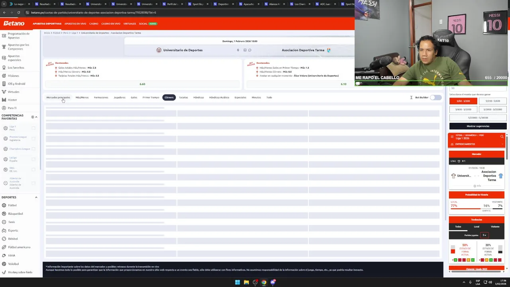Click the Visitante tendencies filter
The width and height of the screenshot is (510, 287).
[495, 226]
